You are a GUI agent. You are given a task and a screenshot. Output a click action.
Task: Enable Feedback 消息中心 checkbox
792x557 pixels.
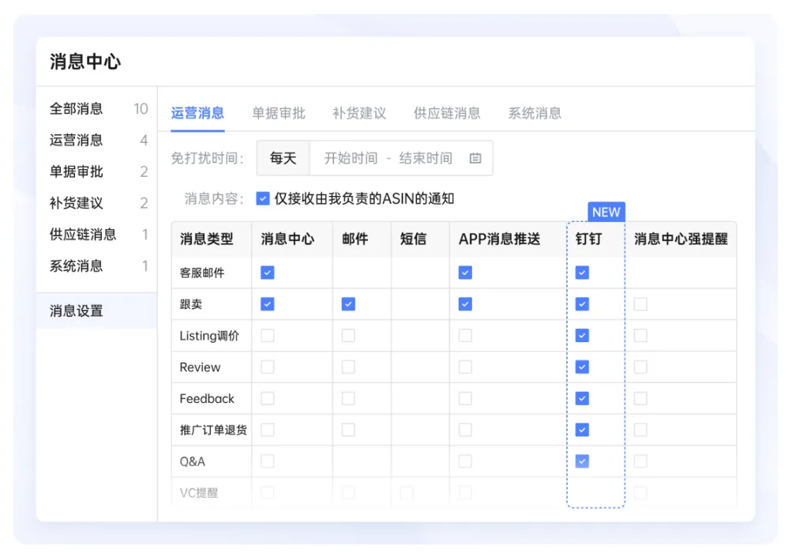(x=267, y=398)
